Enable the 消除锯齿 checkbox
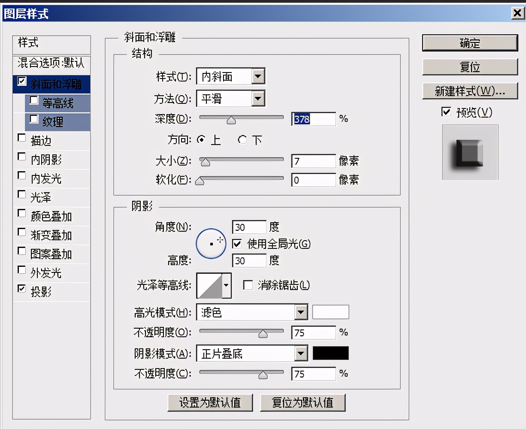Image resolution: width=526 pixels, height=429 pixels. click(248, 285)
